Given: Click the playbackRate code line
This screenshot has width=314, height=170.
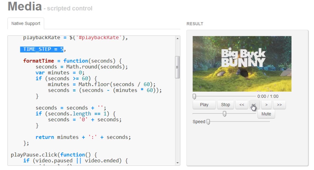Looking at the screenshot, I should 75,38.
